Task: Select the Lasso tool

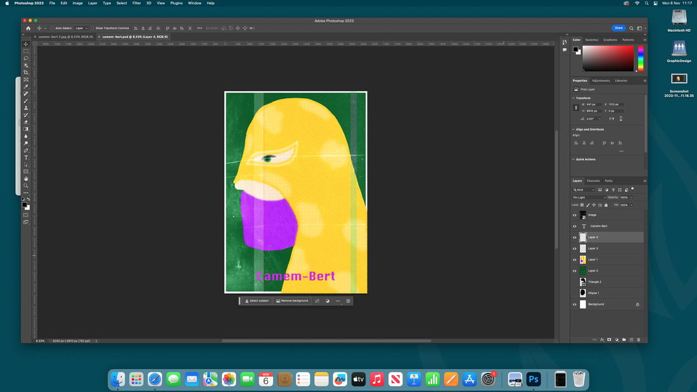Action: [26, 58]
